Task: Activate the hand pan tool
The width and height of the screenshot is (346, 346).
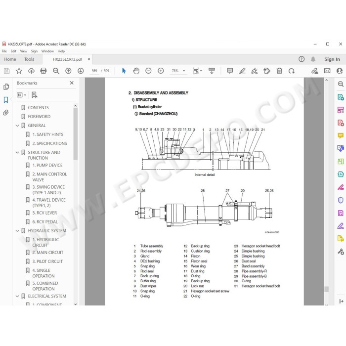Action: coord(136,71)
